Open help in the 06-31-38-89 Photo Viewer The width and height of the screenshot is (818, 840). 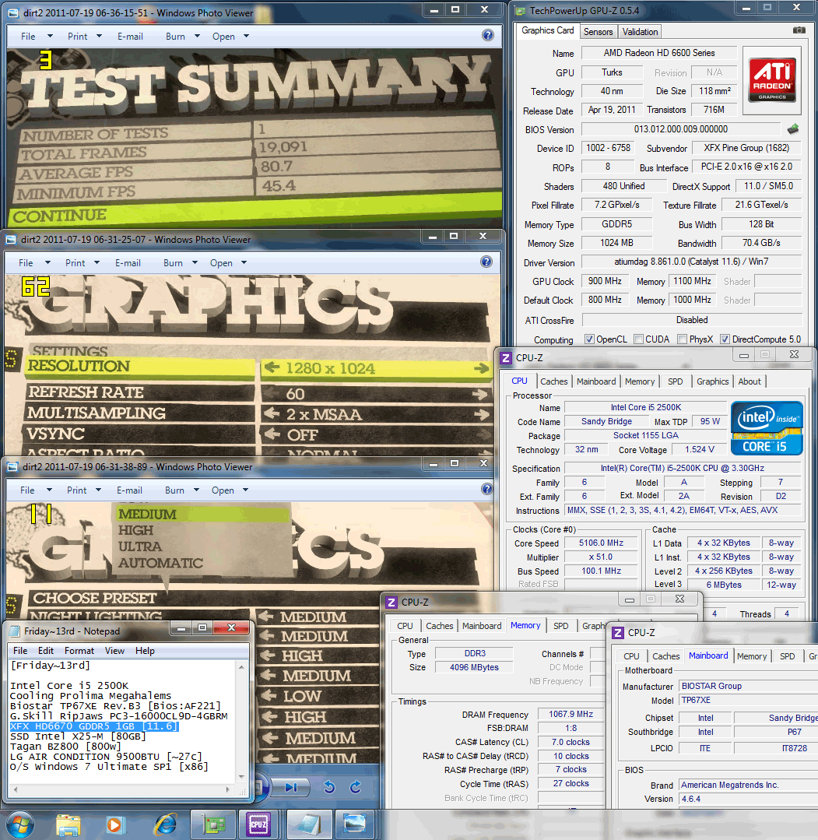[487, 489]
